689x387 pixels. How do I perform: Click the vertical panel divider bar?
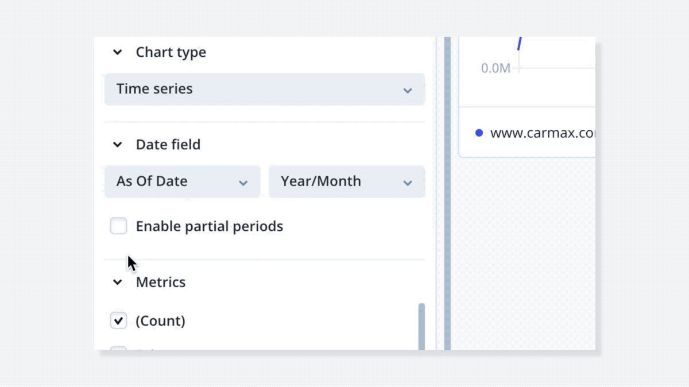click(447, 193)
